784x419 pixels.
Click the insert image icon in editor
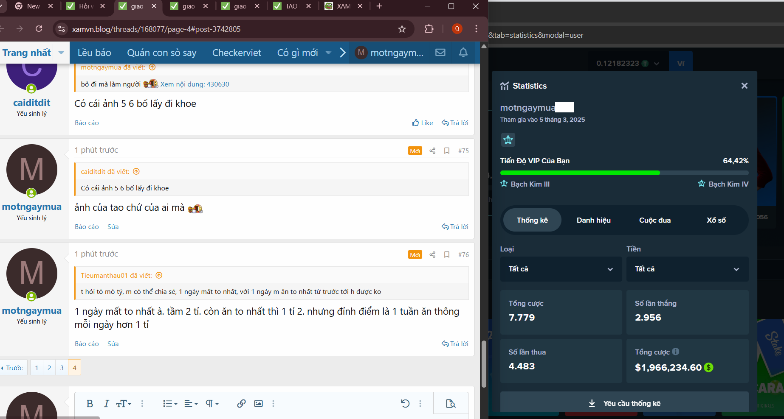tap(258, 403)
